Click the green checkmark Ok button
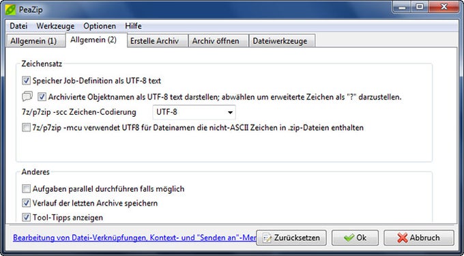This screenshot has width=464, height=256. tap(355, 238)
